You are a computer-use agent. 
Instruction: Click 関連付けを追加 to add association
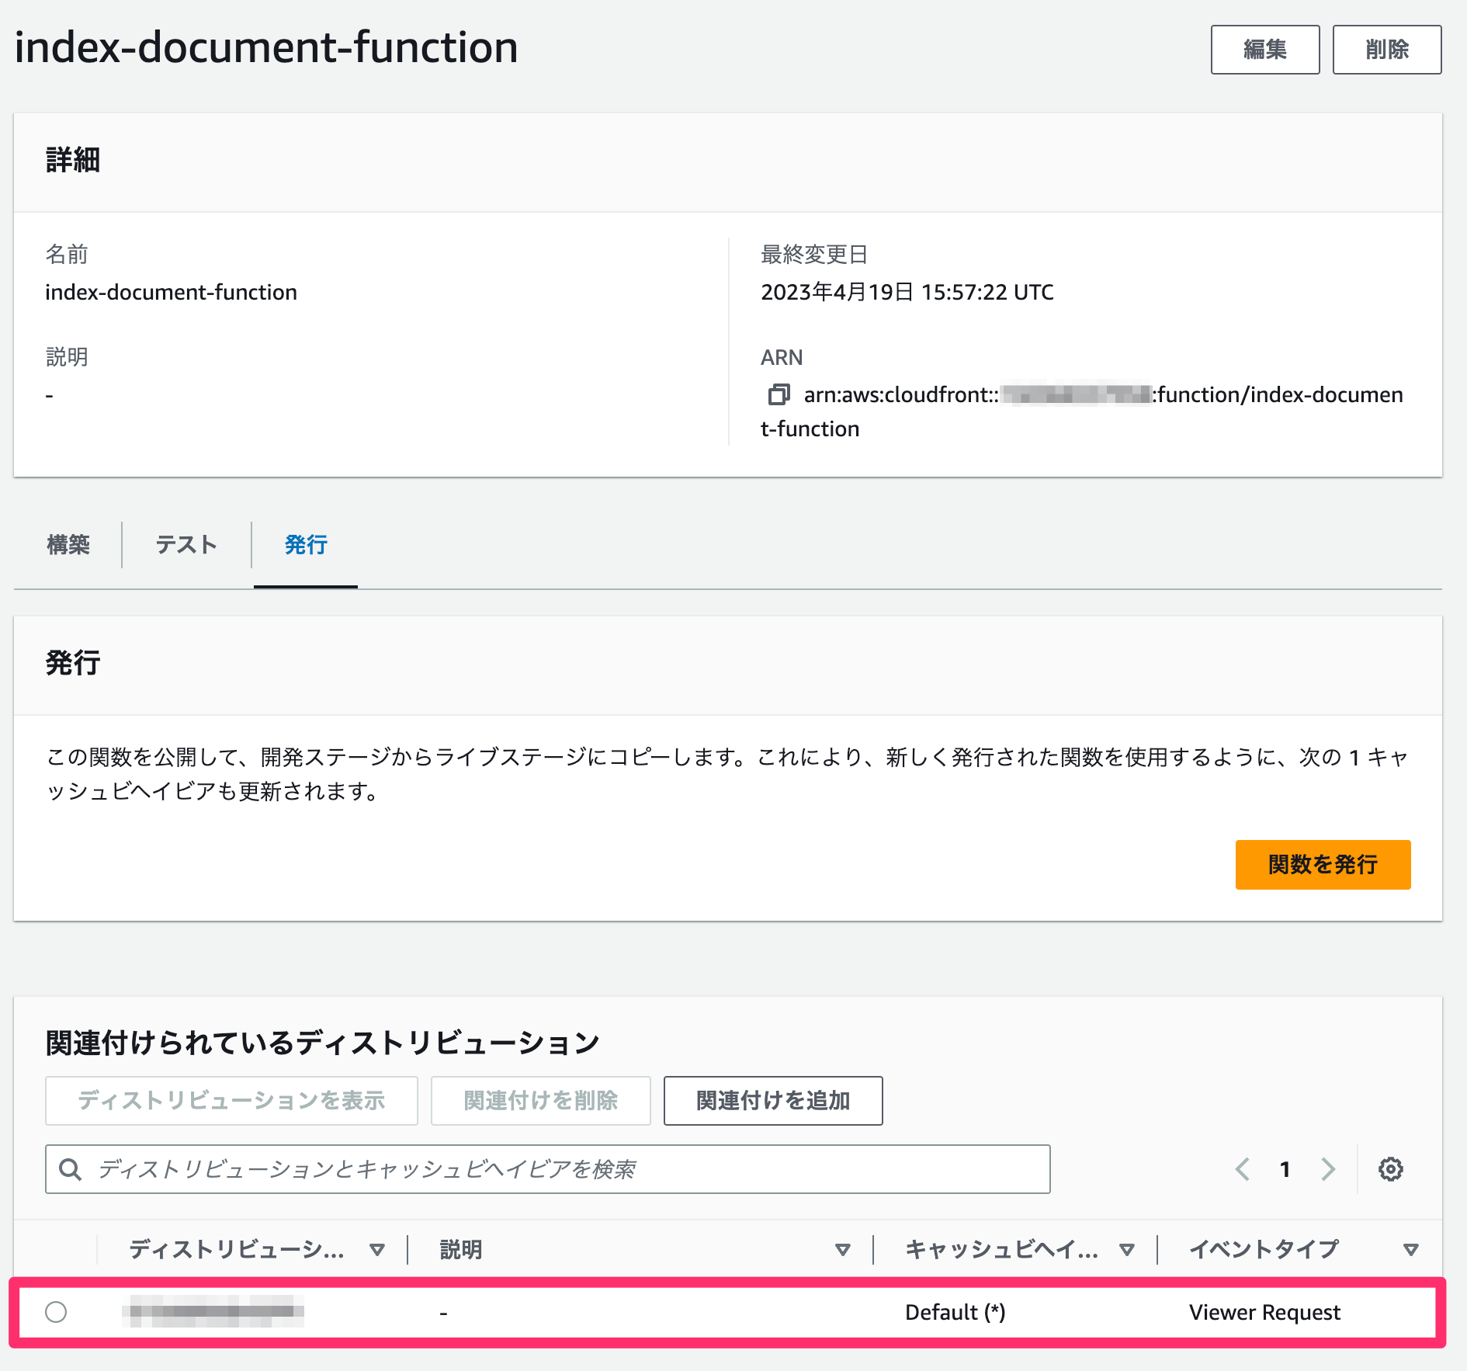(x=772, y=1100)
